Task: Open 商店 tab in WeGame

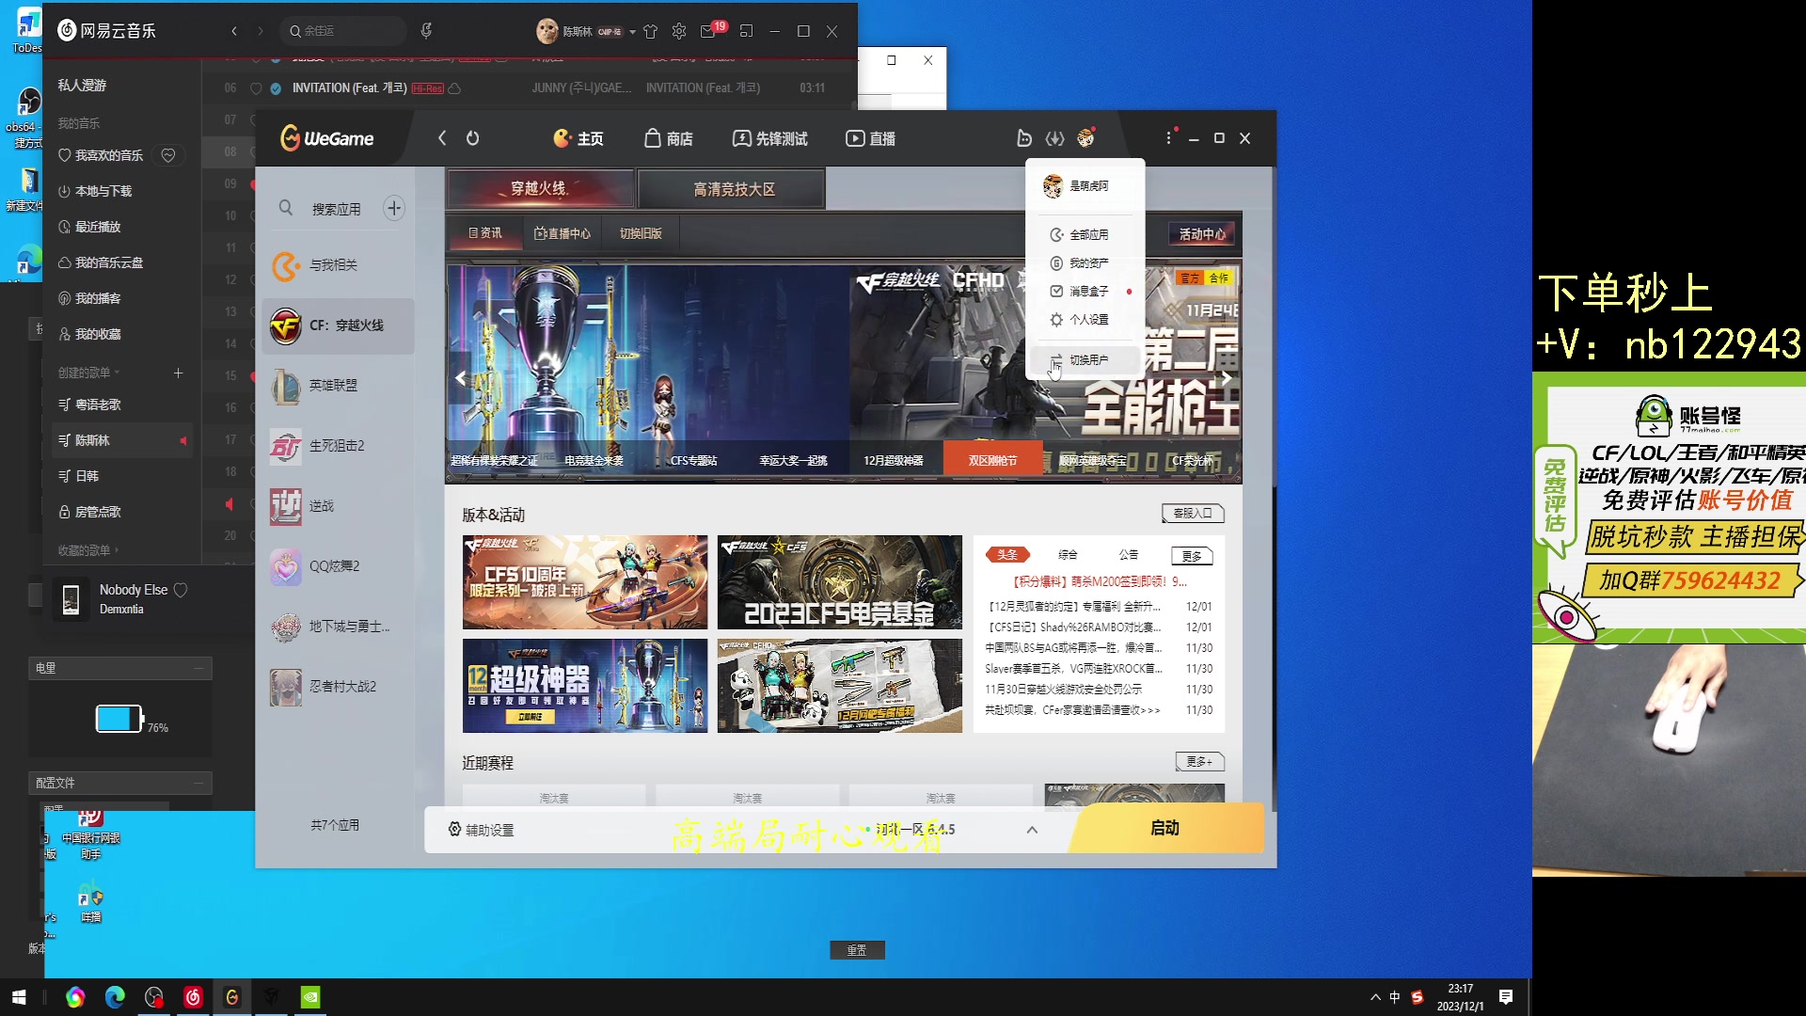Action: pyautogui.click(x=669, y=138)
